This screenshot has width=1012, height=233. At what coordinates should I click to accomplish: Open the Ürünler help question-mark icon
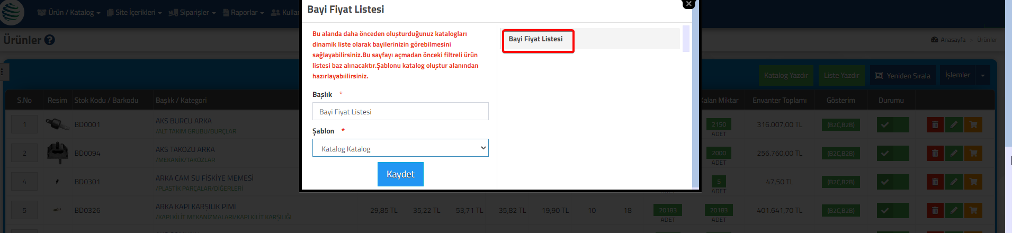pos(50,40)
